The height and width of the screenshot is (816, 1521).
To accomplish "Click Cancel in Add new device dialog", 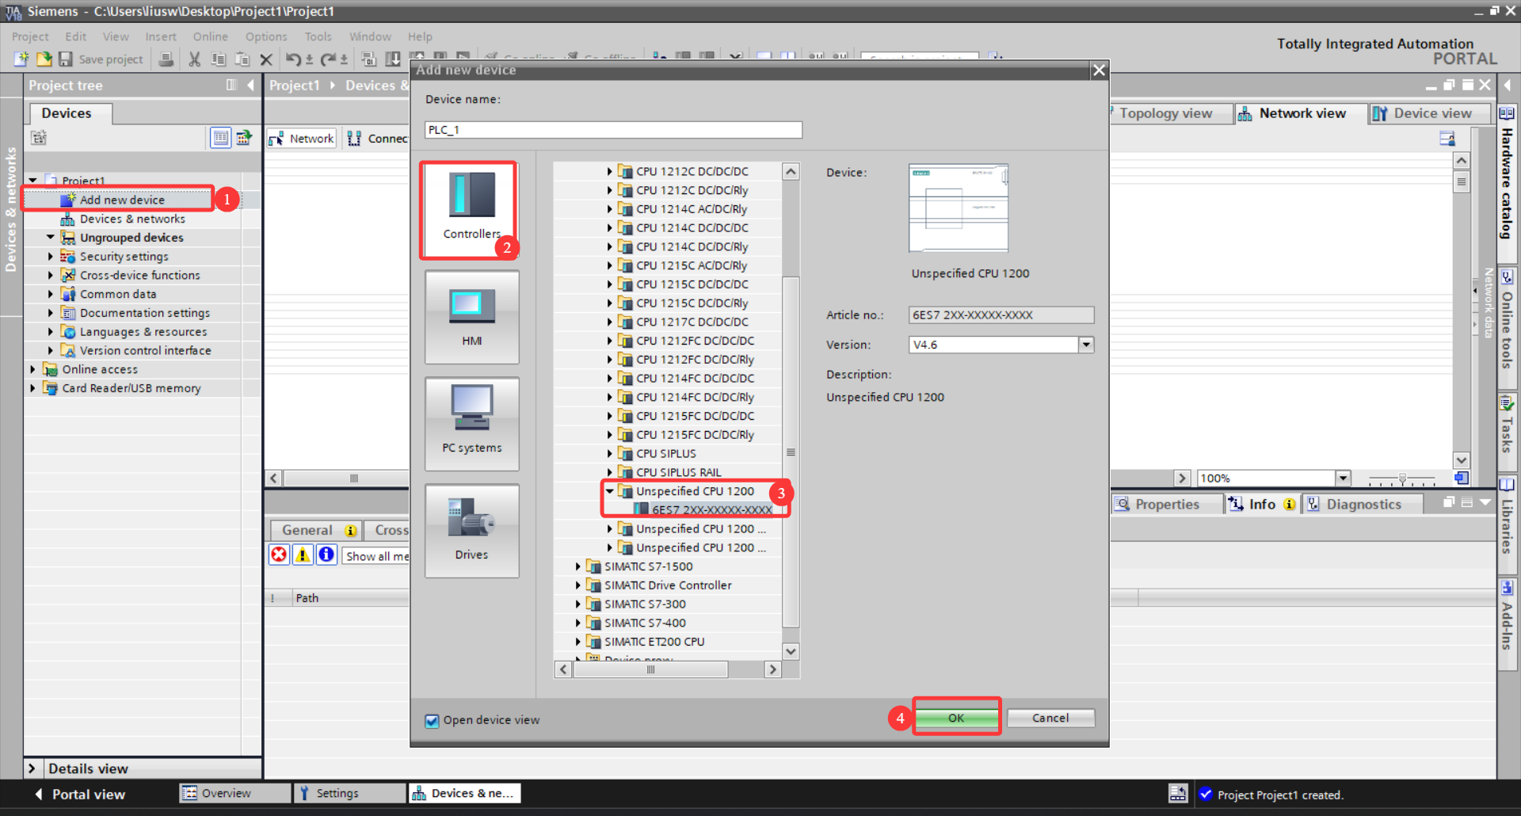I will 1050,718.
